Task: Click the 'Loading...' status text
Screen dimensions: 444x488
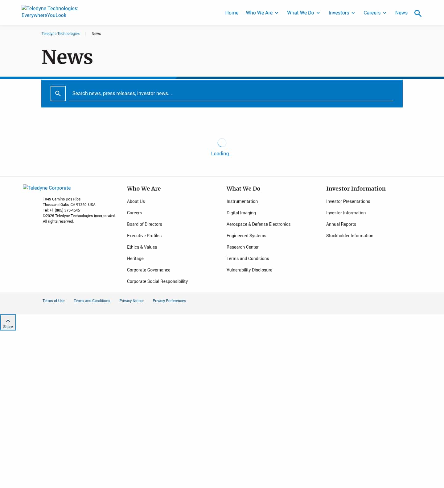Action: 222,154
